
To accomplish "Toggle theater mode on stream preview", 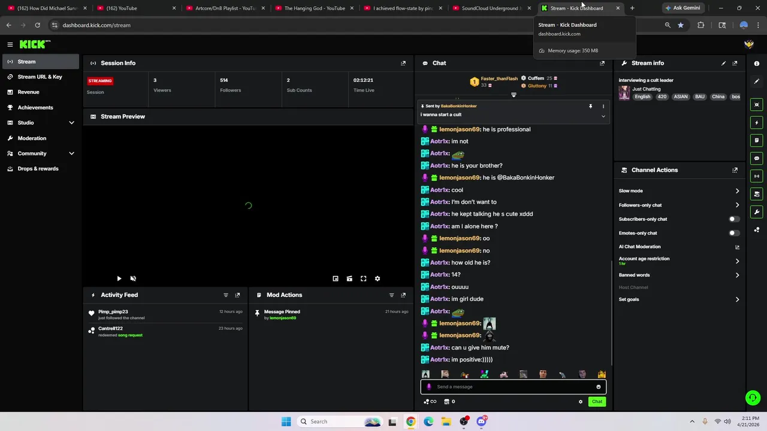I will (x=349, y=278).
